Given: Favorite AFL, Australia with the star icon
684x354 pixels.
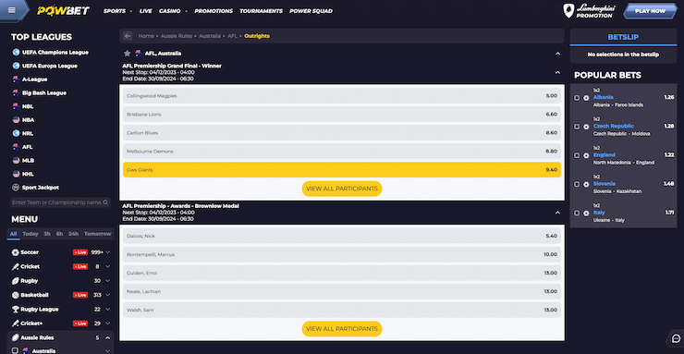Looking at the screenshot, I should pos(128,54).
